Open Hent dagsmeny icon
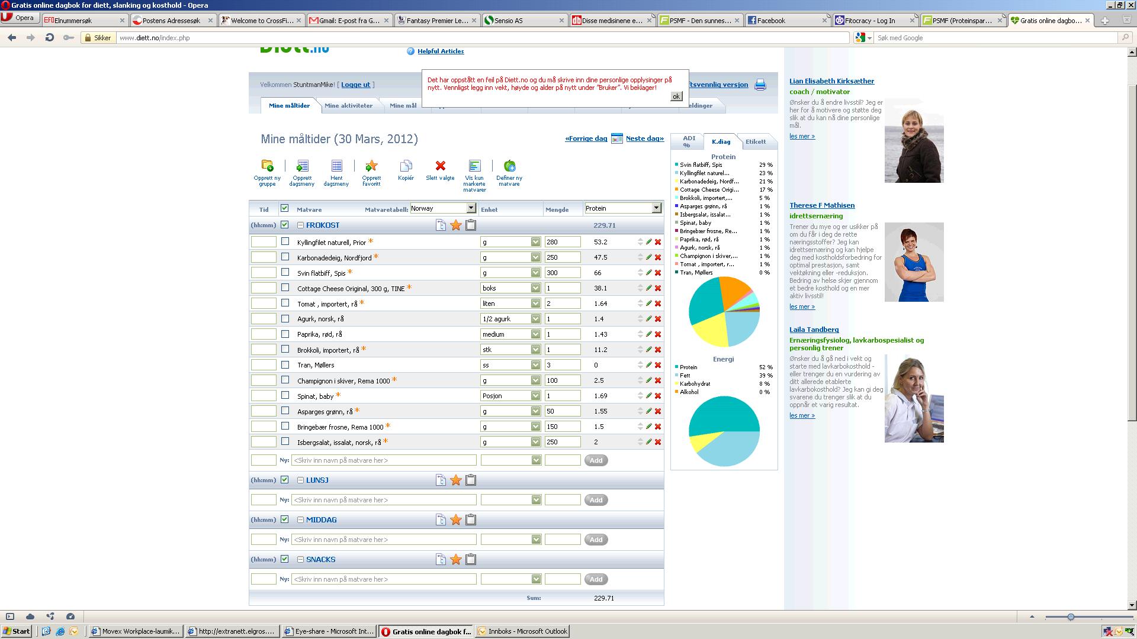The image size is (1137, 639). click(336, 166)
